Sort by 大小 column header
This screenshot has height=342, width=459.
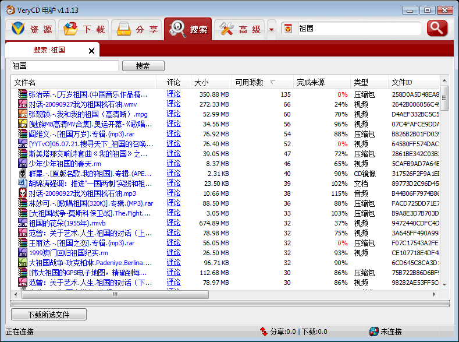[x=211, y=82]
